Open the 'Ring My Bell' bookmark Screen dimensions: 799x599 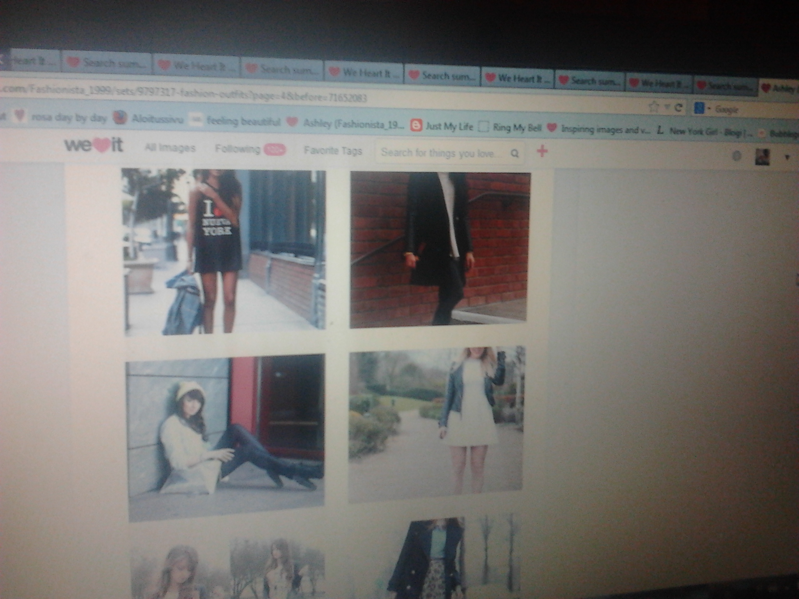pos(510,127)
